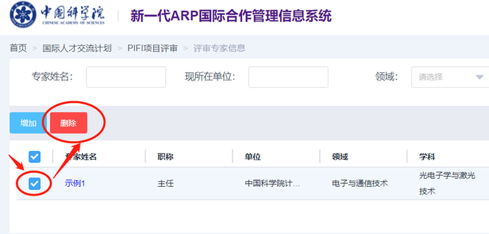489x234 pixels.
Task: Click the 学科 column header
Action: (427, 157)
